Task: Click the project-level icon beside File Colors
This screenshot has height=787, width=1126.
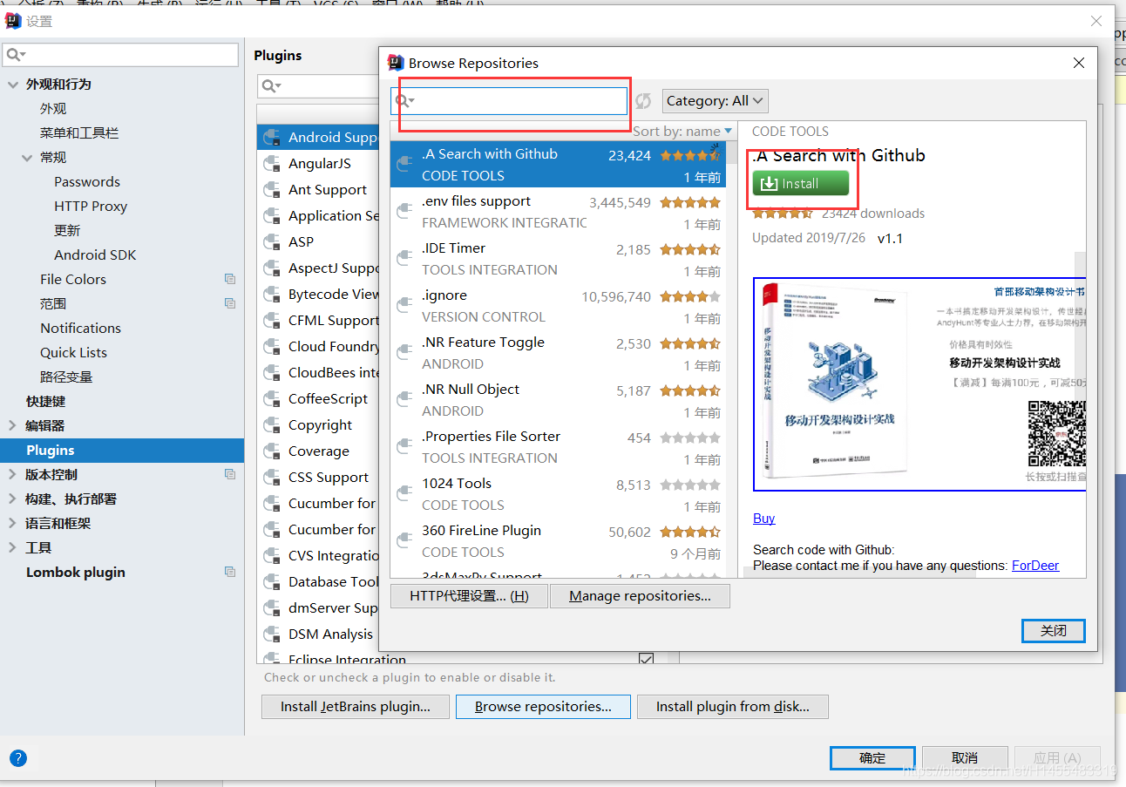Action: coord(230,279)
